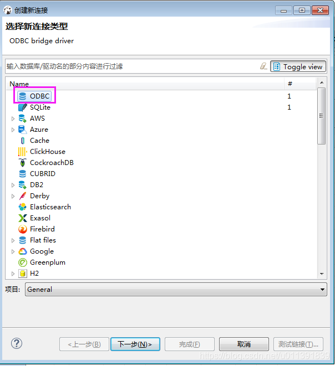Expand the AWS tree node
The width and height of the screenshot is (335, 366).
point(13,118)
